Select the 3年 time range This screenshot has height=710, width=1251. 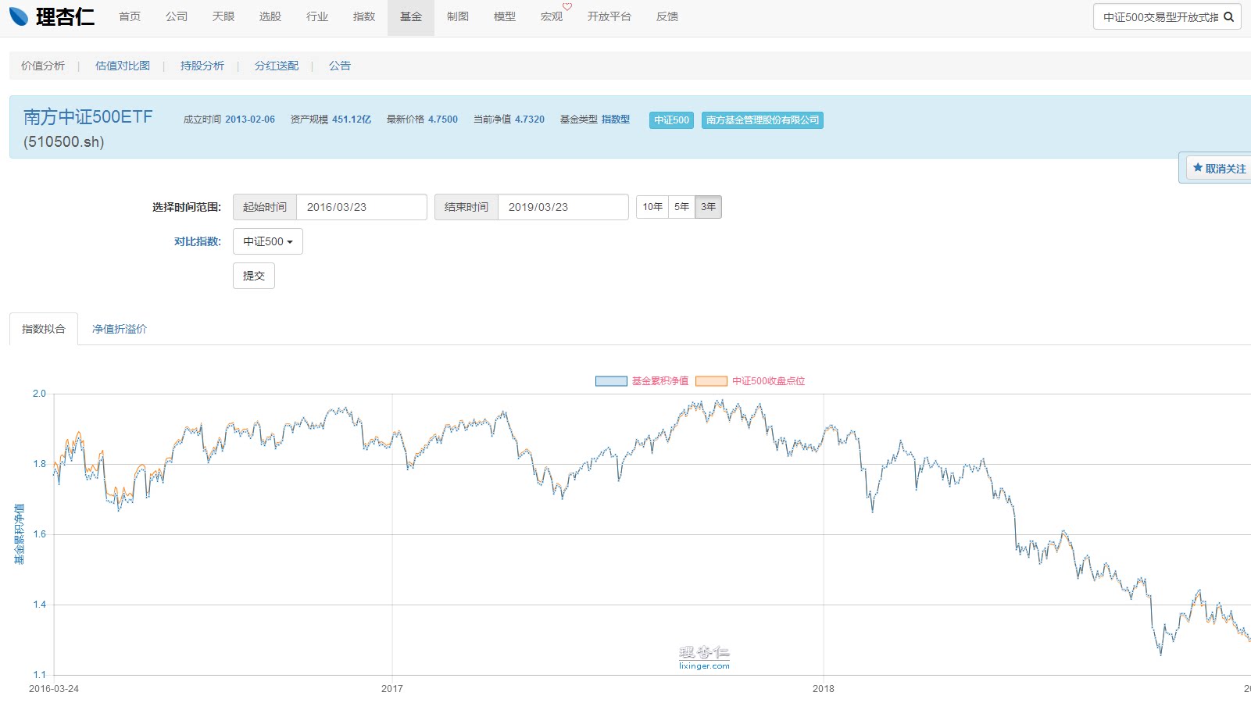pyautogui.click(x=708, y=207)
